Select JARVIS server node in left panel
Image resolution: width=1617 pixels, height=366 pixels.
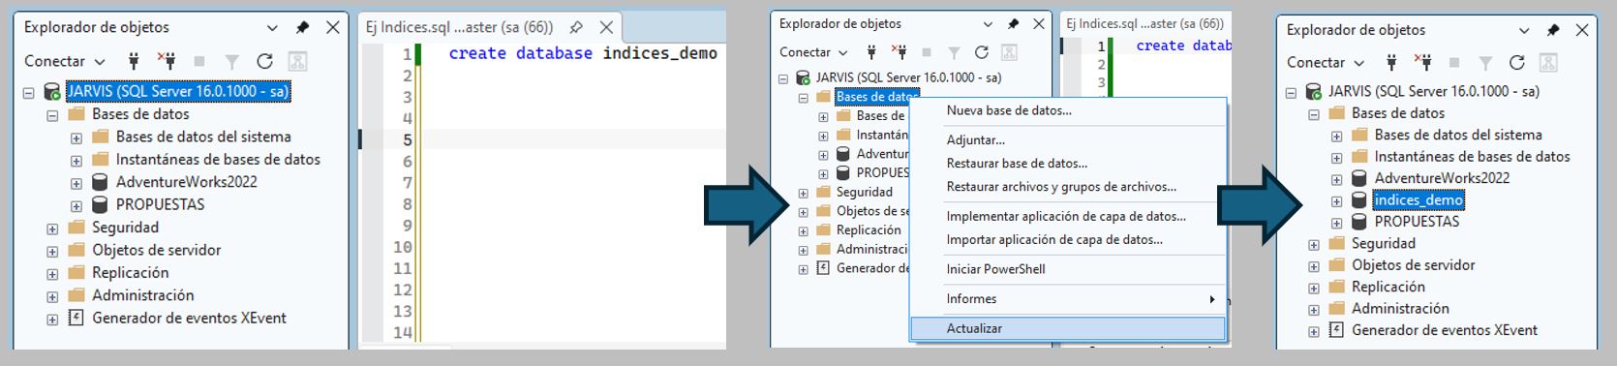tap(178, 92)
